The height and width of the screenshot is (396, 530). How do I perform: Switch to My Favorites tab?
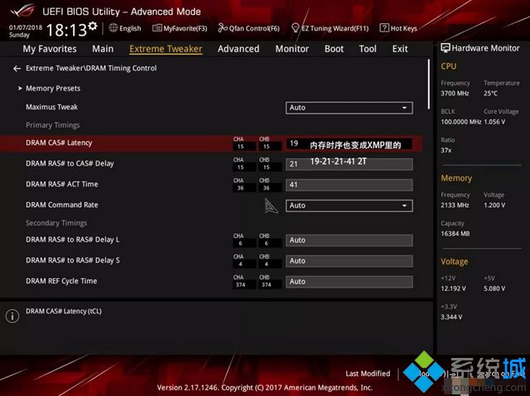tap(50, 49)
